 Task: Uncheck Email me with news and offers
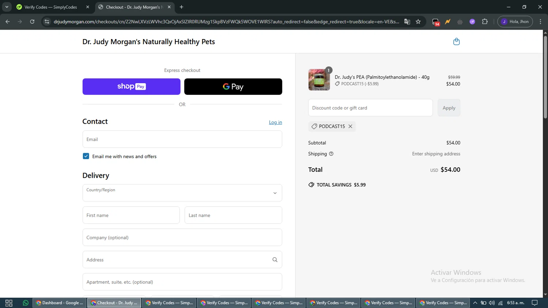click(x=86, y=156)
